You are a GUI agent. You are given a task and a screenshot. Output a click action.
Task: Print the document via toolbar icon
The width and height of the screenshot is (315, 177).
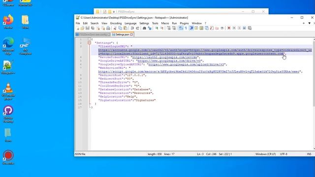(108, 28)
